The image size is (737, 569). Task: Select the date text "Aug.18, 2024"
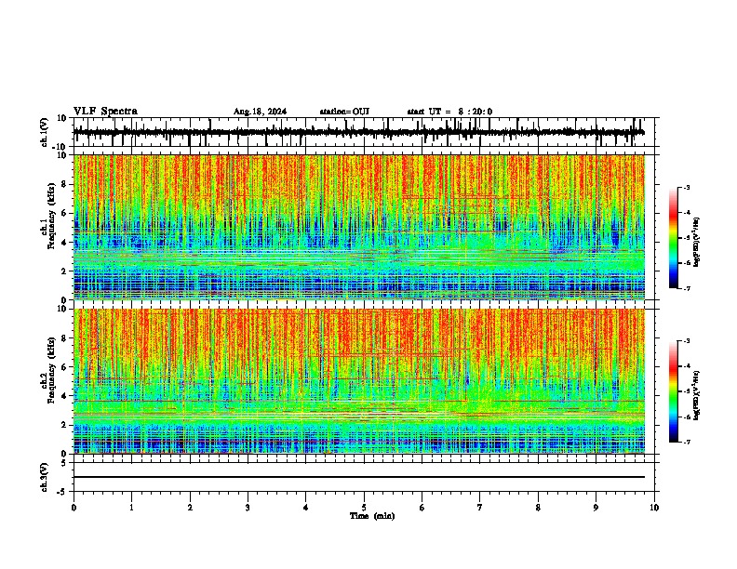(x=260, y=112)
